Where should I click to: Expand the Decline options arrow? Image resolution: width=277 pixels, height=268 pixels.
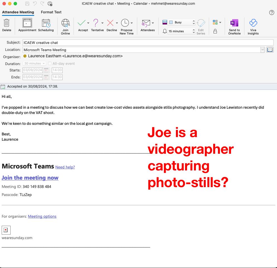117,23
